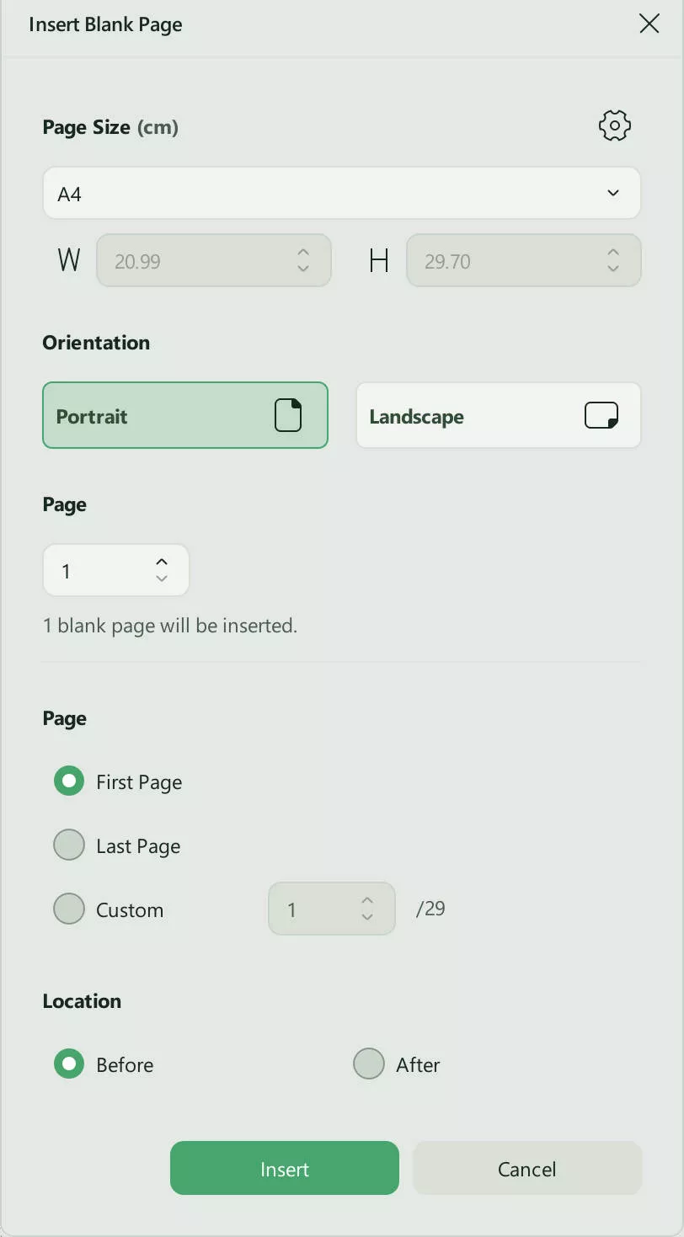This screenshot has width=684, height=1237.
Task: Choose After as the insert location
Action: (x=368, y=1064)
